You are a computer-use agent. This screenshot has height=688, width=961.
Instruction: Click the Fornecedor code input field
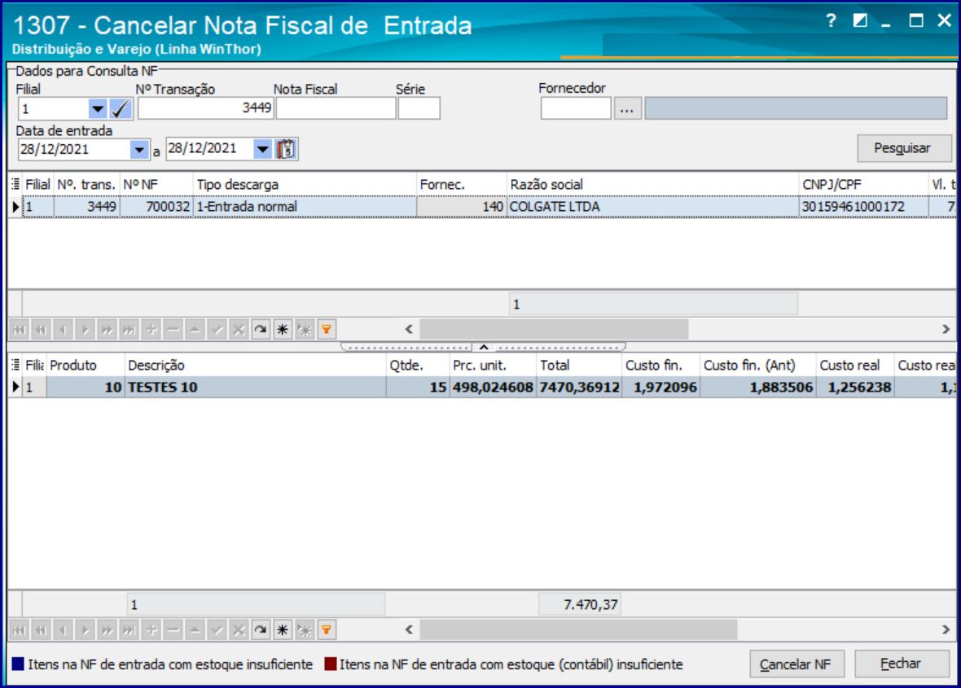click(576, 109)
